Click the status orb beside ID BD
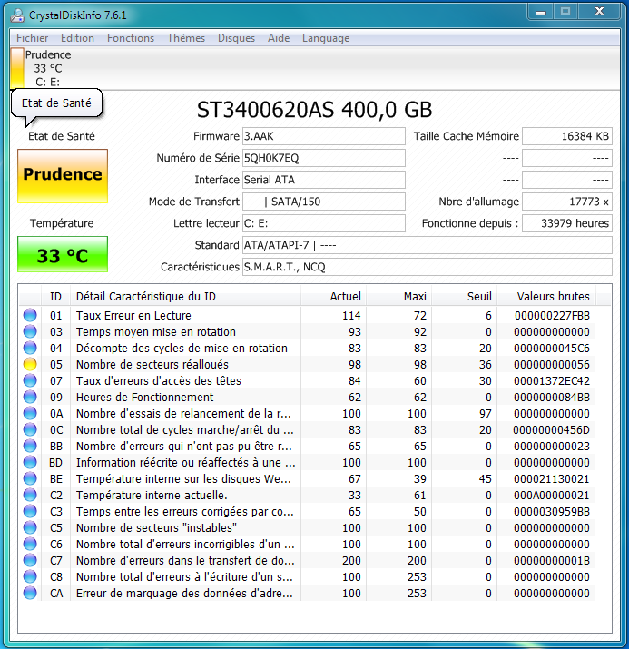The image size is (629, 649). [x=30, y=462]
